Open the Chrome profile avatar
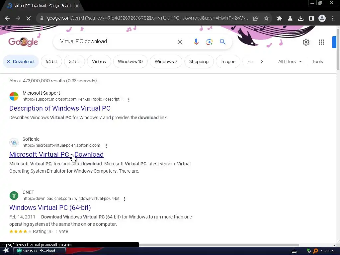 (x=322, y=19)
